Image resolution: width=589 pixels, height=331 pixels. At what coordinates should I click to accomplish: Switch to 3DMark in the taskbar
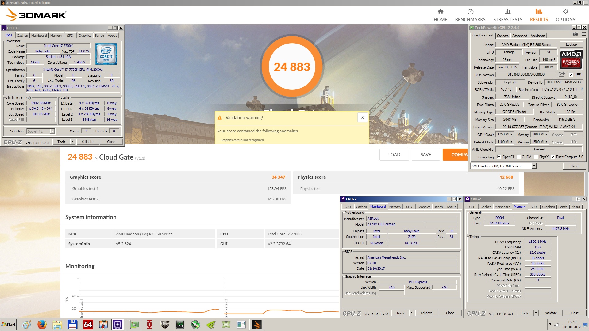click(257, 325)
